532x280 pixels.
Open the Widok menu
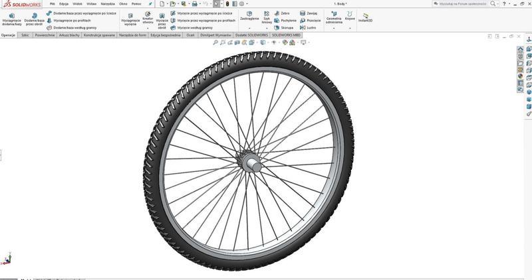click(x=77, y=4)
